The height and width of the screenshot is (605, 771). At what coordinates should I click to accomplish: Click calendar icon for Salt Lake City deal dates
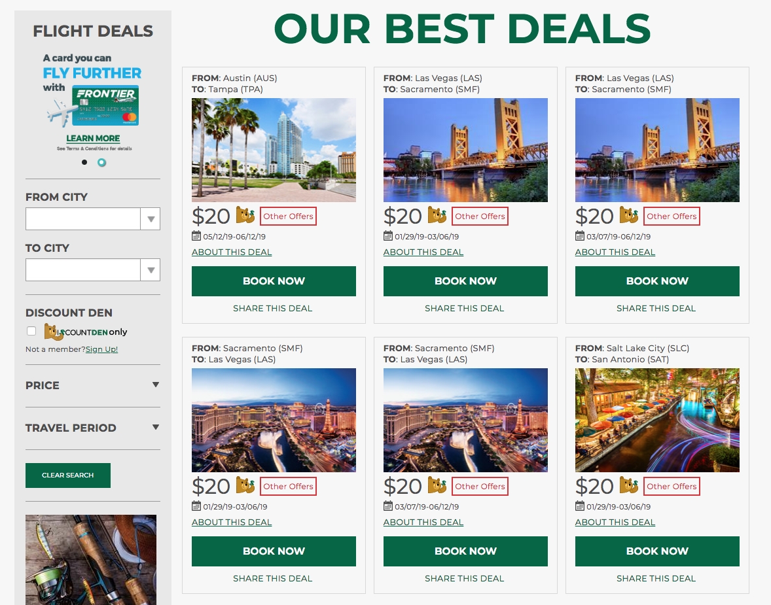[580, 506]
